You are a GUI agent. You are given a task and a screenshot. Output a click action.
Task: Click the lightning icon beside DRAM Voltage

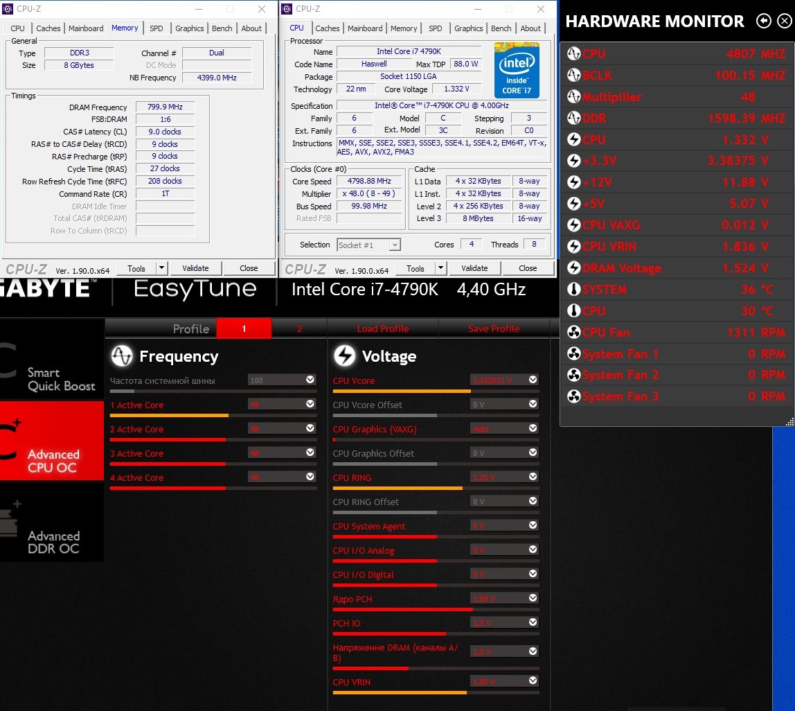coord(573,268)
